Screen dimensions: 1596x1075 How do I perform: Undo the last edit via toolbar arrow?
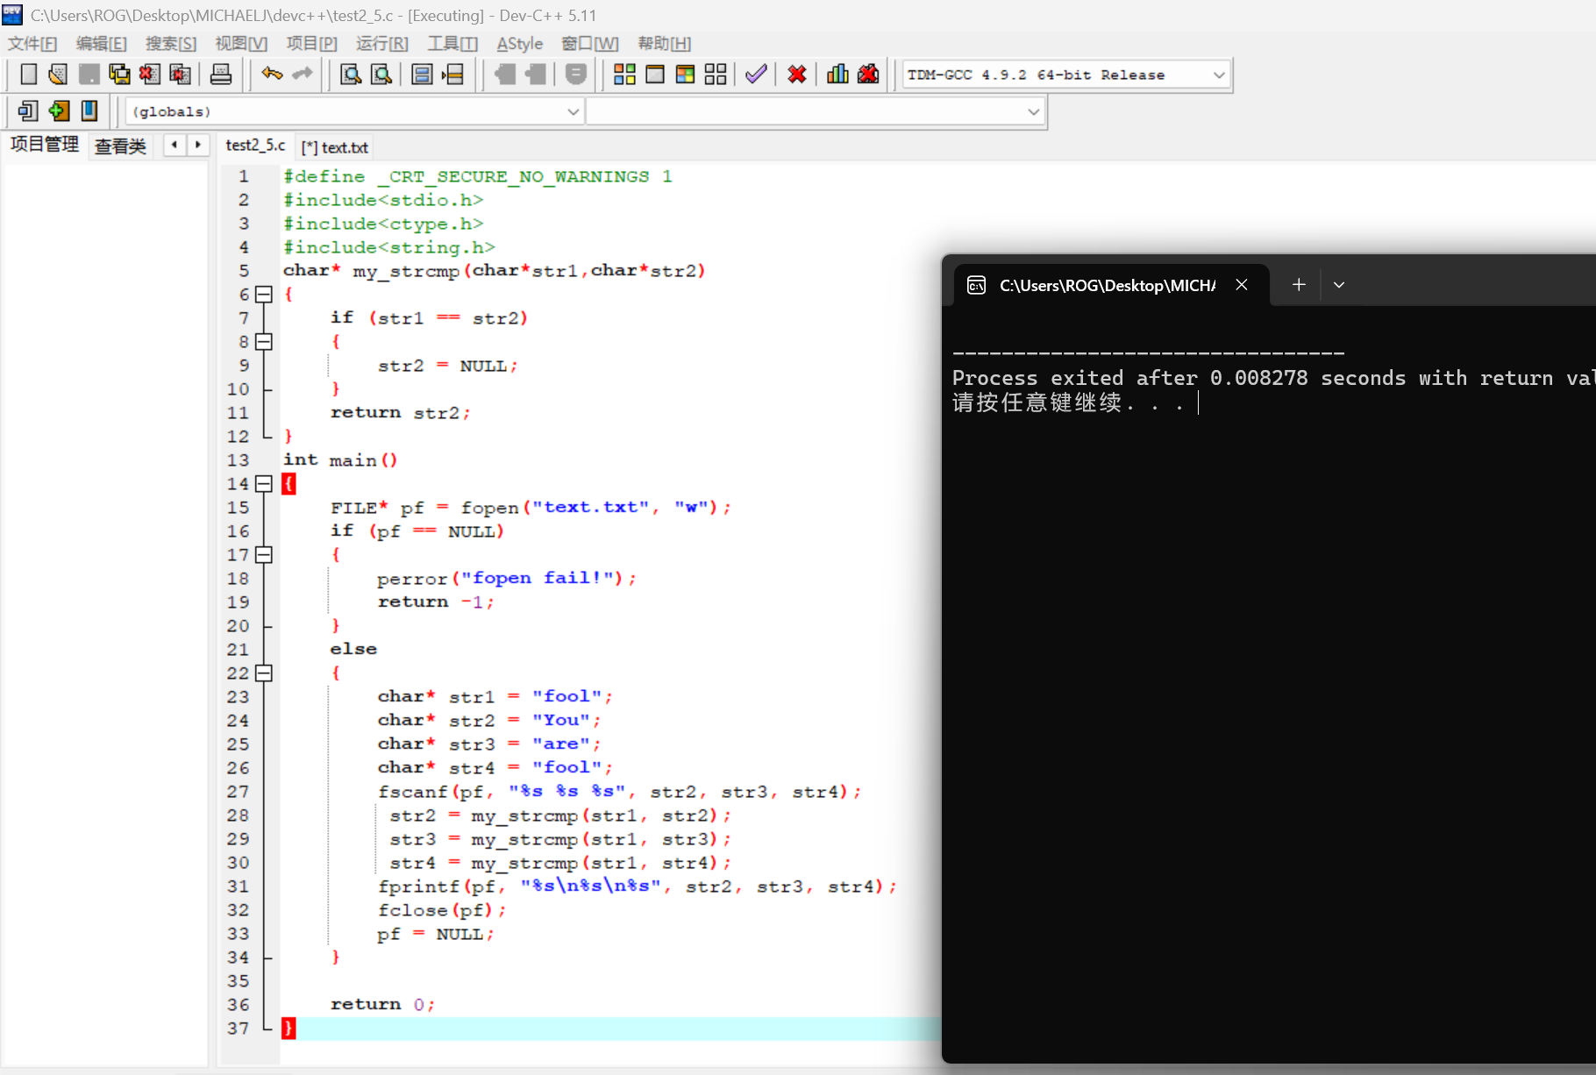click(x=272, y=75)
